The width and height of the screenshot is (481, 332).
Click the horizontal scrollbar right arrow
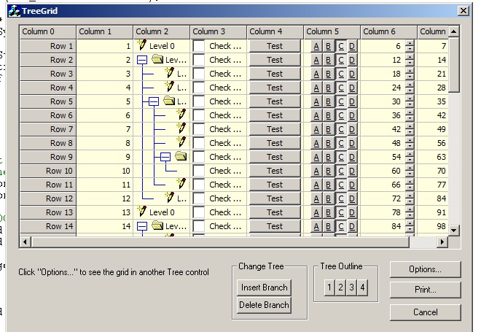tap(443, 241)
